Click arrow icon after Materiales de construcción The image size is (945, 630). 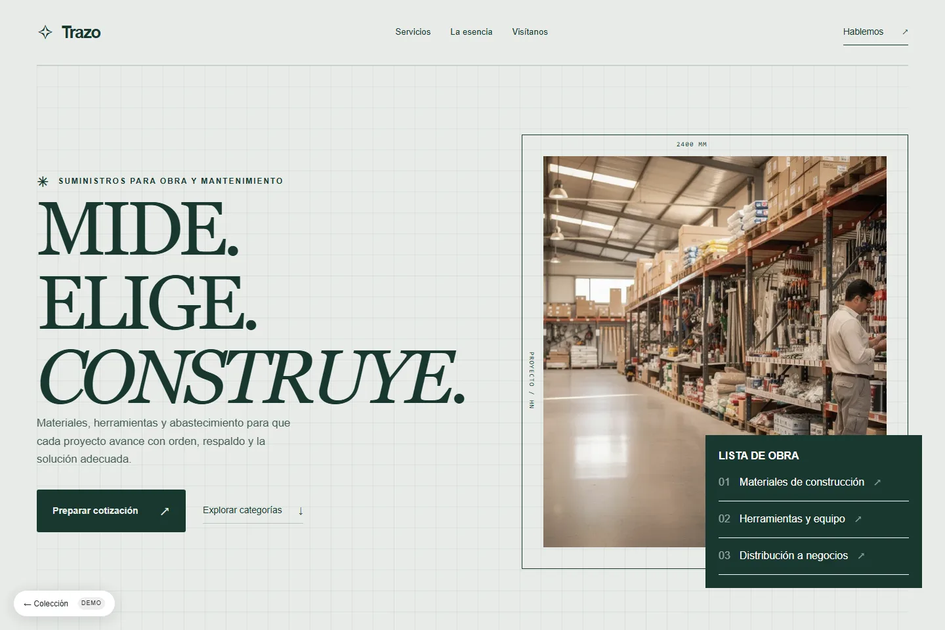pyautogui.click(x=877, y=482)
